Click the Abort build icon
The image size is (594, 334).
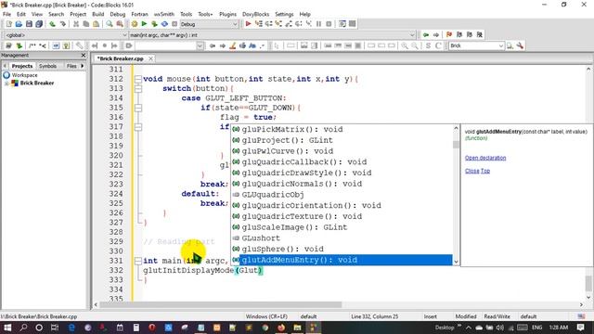[x=174, y=24]
